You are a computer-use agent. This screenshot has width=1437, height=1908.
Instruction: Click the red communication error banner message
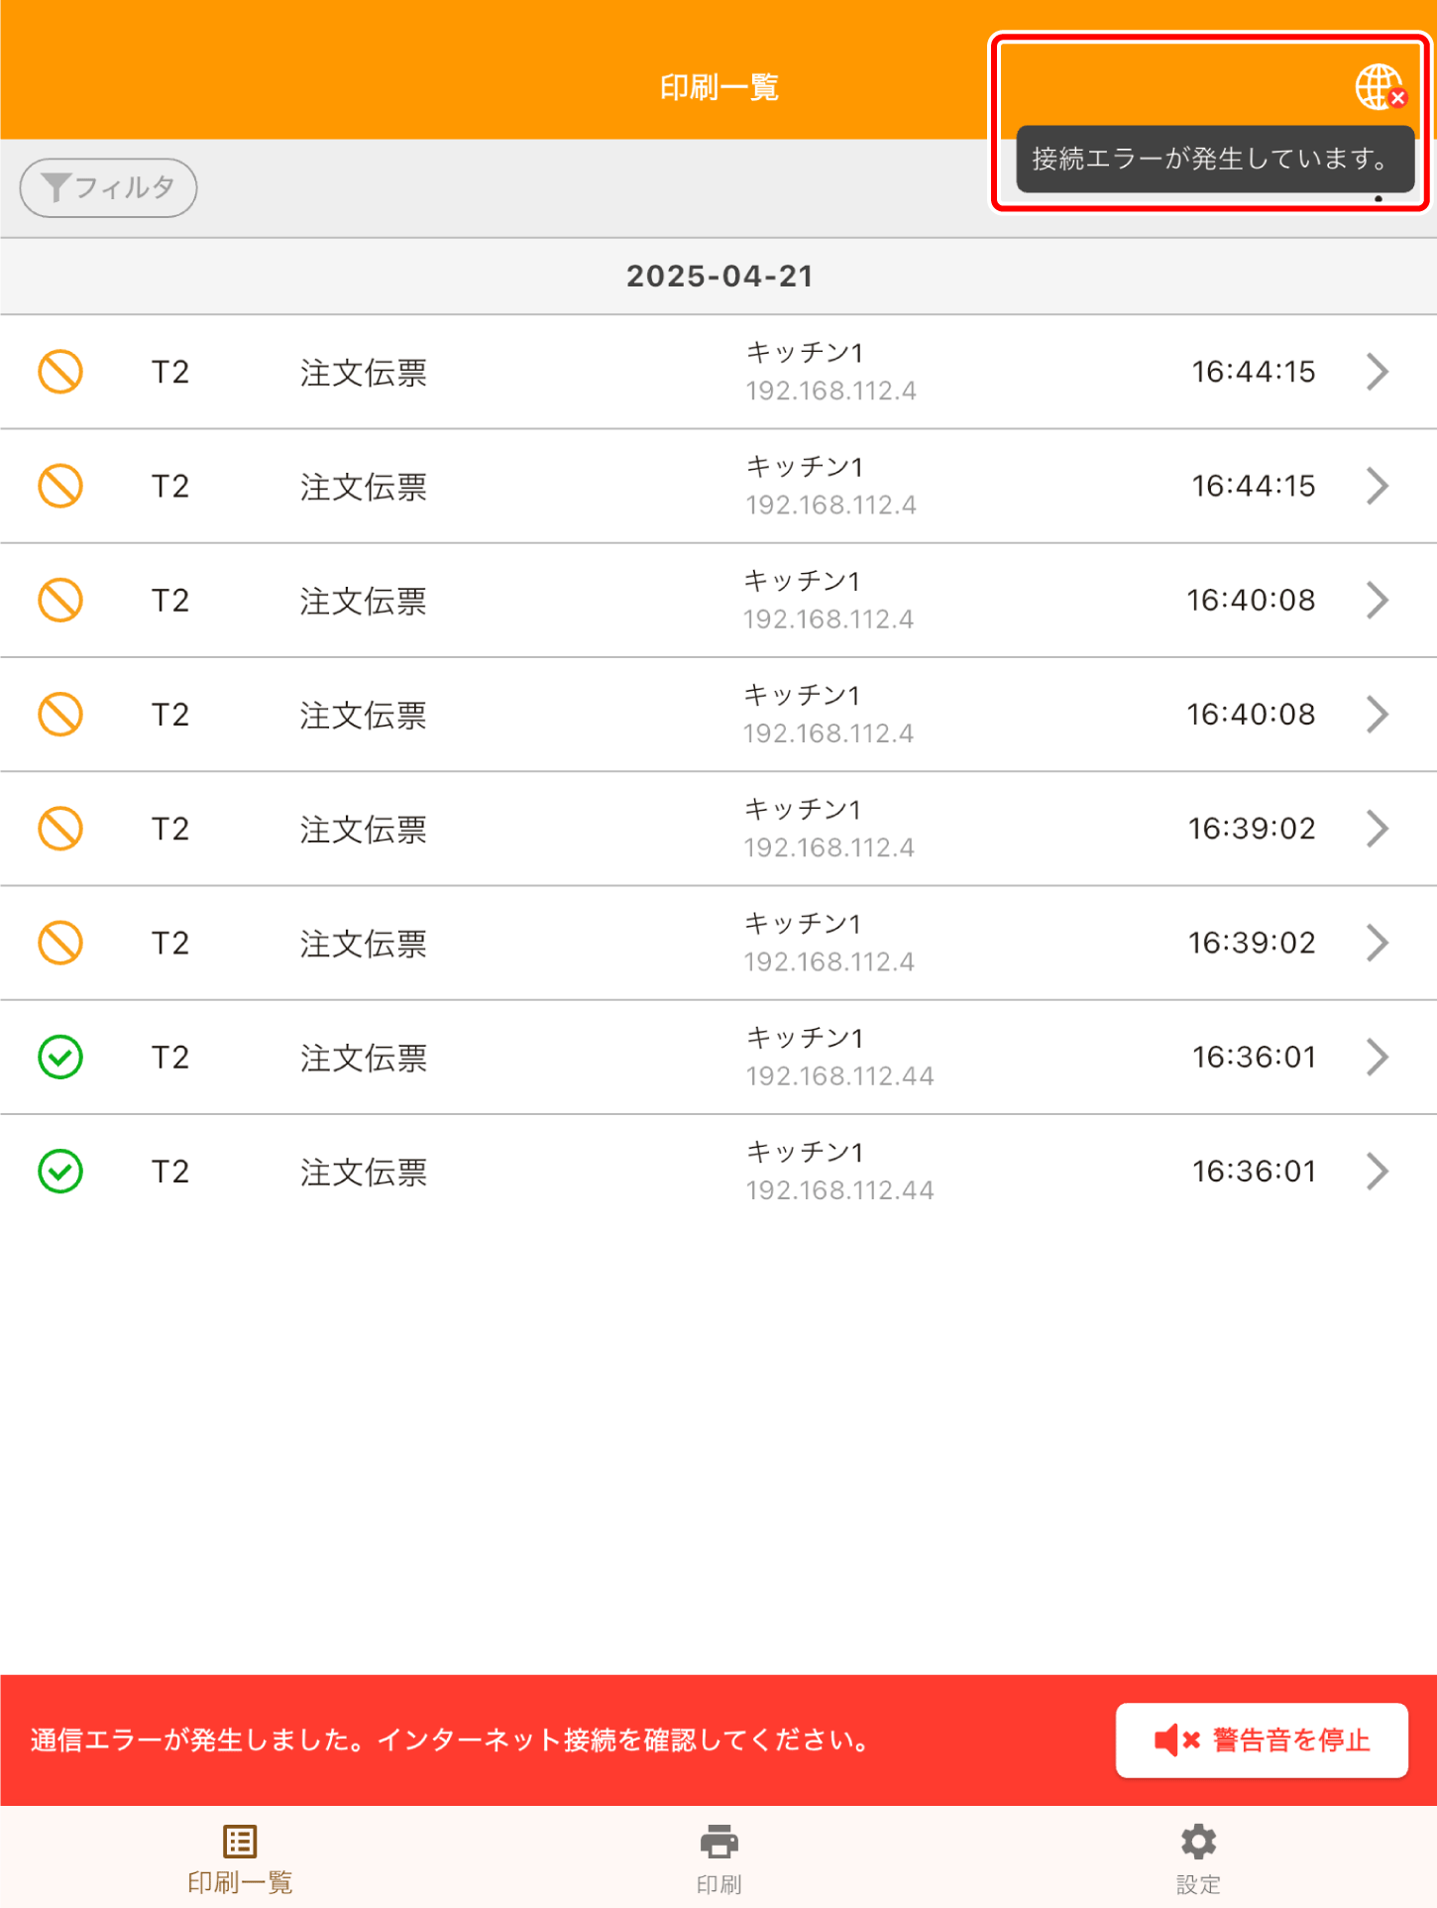tap(451, 1740)
